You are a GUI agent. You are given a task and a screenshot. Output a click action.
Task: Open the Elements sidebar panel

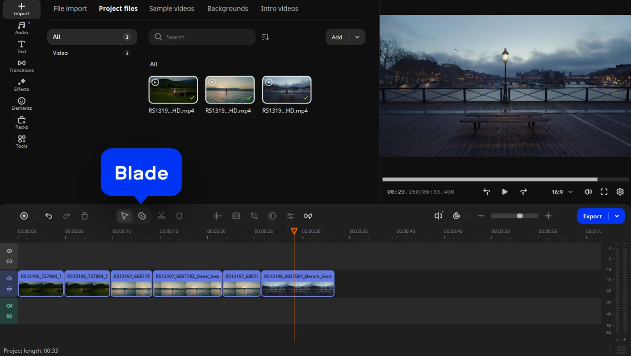tap(21, 104)
